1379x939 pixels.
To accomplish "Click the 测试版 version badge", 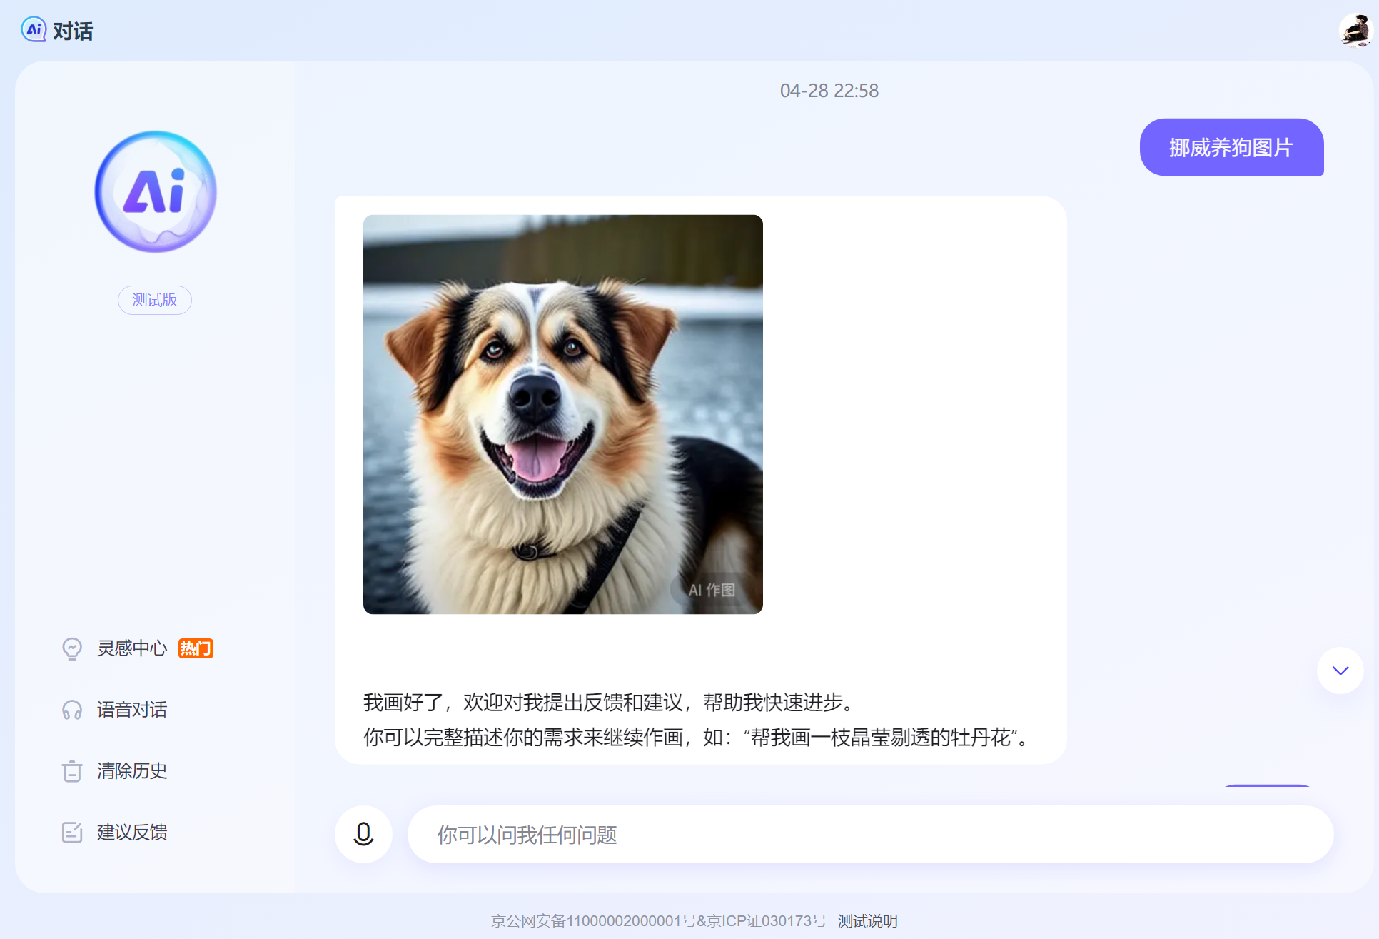I will click(154, 300).
